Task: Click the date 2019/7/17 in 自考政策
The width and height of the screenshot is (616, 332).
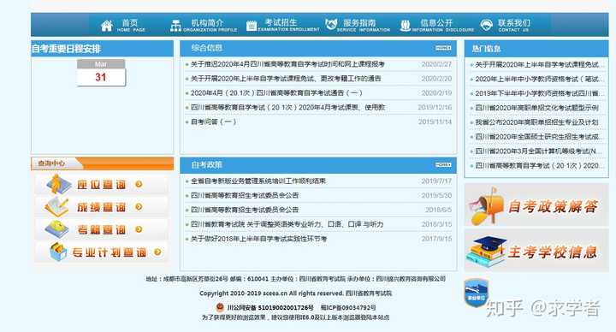Action: point(436,181)
